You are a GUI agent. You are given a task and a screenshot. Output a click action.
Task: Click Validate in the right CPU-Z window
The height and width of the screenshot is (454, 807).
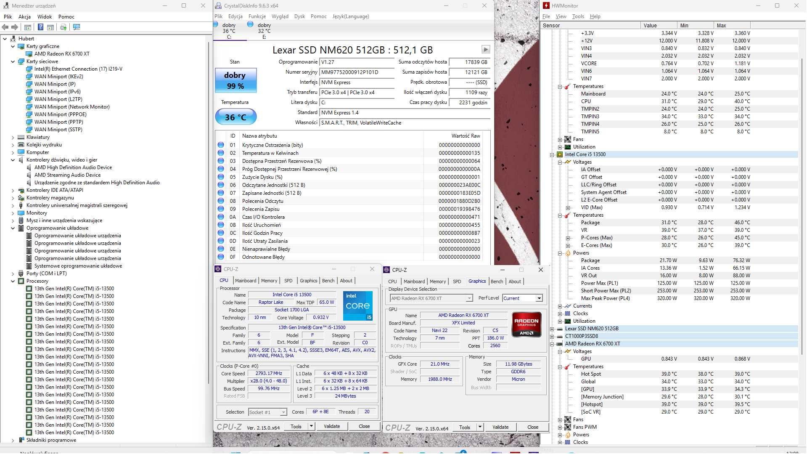(x=500, y=427)
